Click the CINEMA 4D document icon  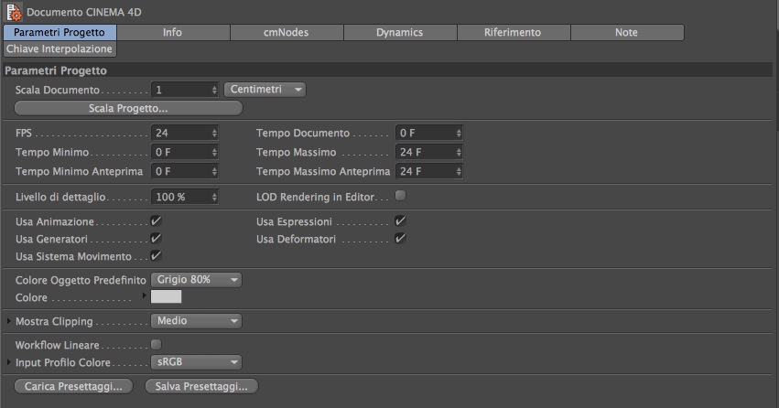click(14, 12)
